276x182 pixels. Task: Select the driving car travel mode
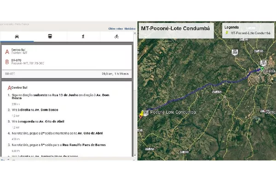17,37
